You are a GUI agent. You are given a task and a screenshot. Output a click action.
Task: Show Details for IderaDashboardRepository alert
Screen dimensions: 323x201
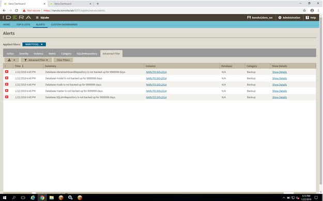click(280, 72)
